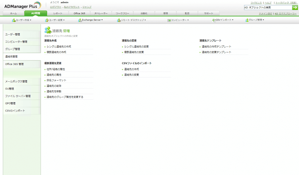The width and height of the screenshot is (299, 175).
Task: Open the レポート tab
Action: (x=58, y=13)
